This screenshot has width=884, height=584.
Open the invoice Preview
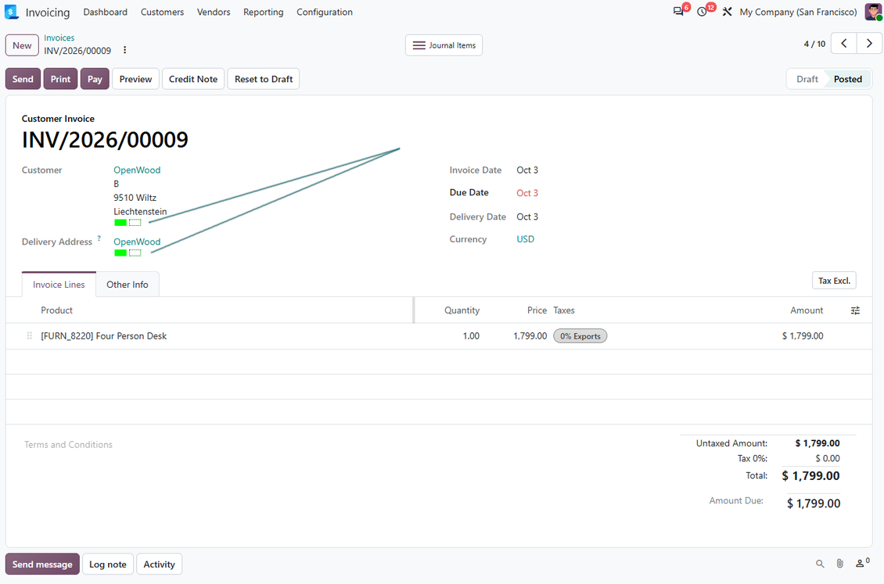click(135, 79)
